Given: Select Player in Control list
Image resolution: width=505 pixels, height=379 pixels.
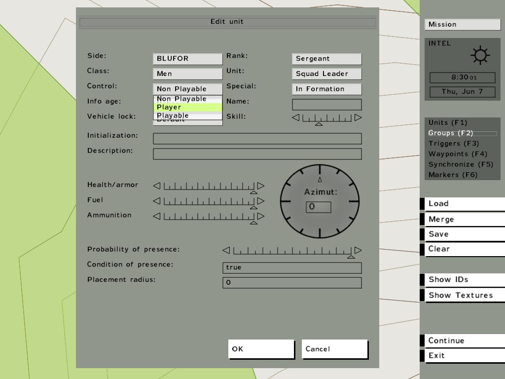Looking at the screenshot, I should (188, 107).
